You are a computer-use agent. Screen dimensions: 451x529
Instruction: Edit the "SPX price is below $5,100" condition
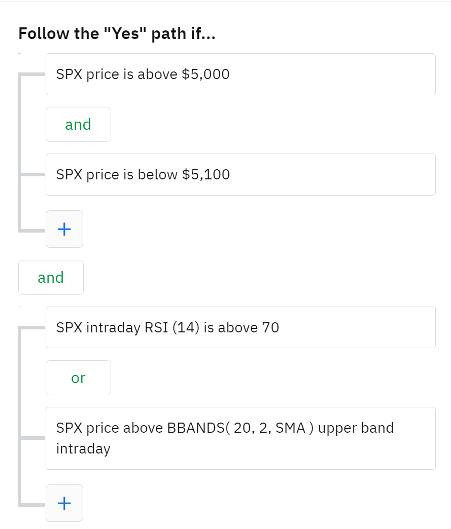click(240, 175)
